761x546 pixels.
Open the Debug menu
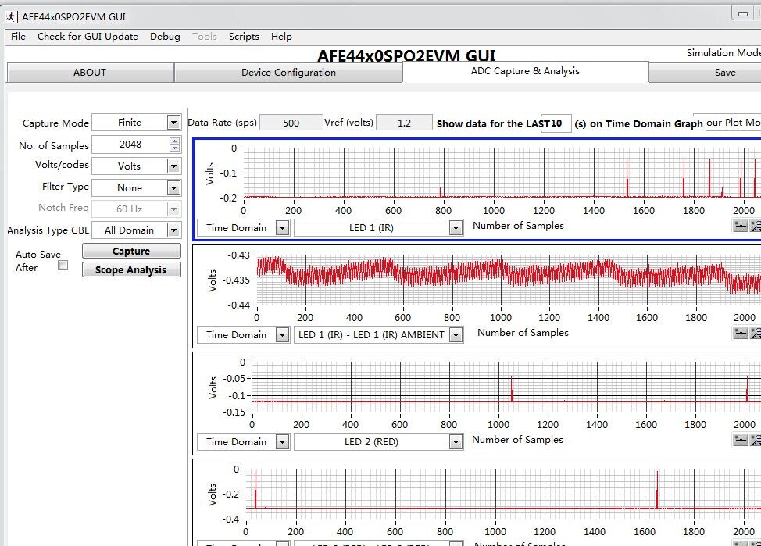click(165, 37)
